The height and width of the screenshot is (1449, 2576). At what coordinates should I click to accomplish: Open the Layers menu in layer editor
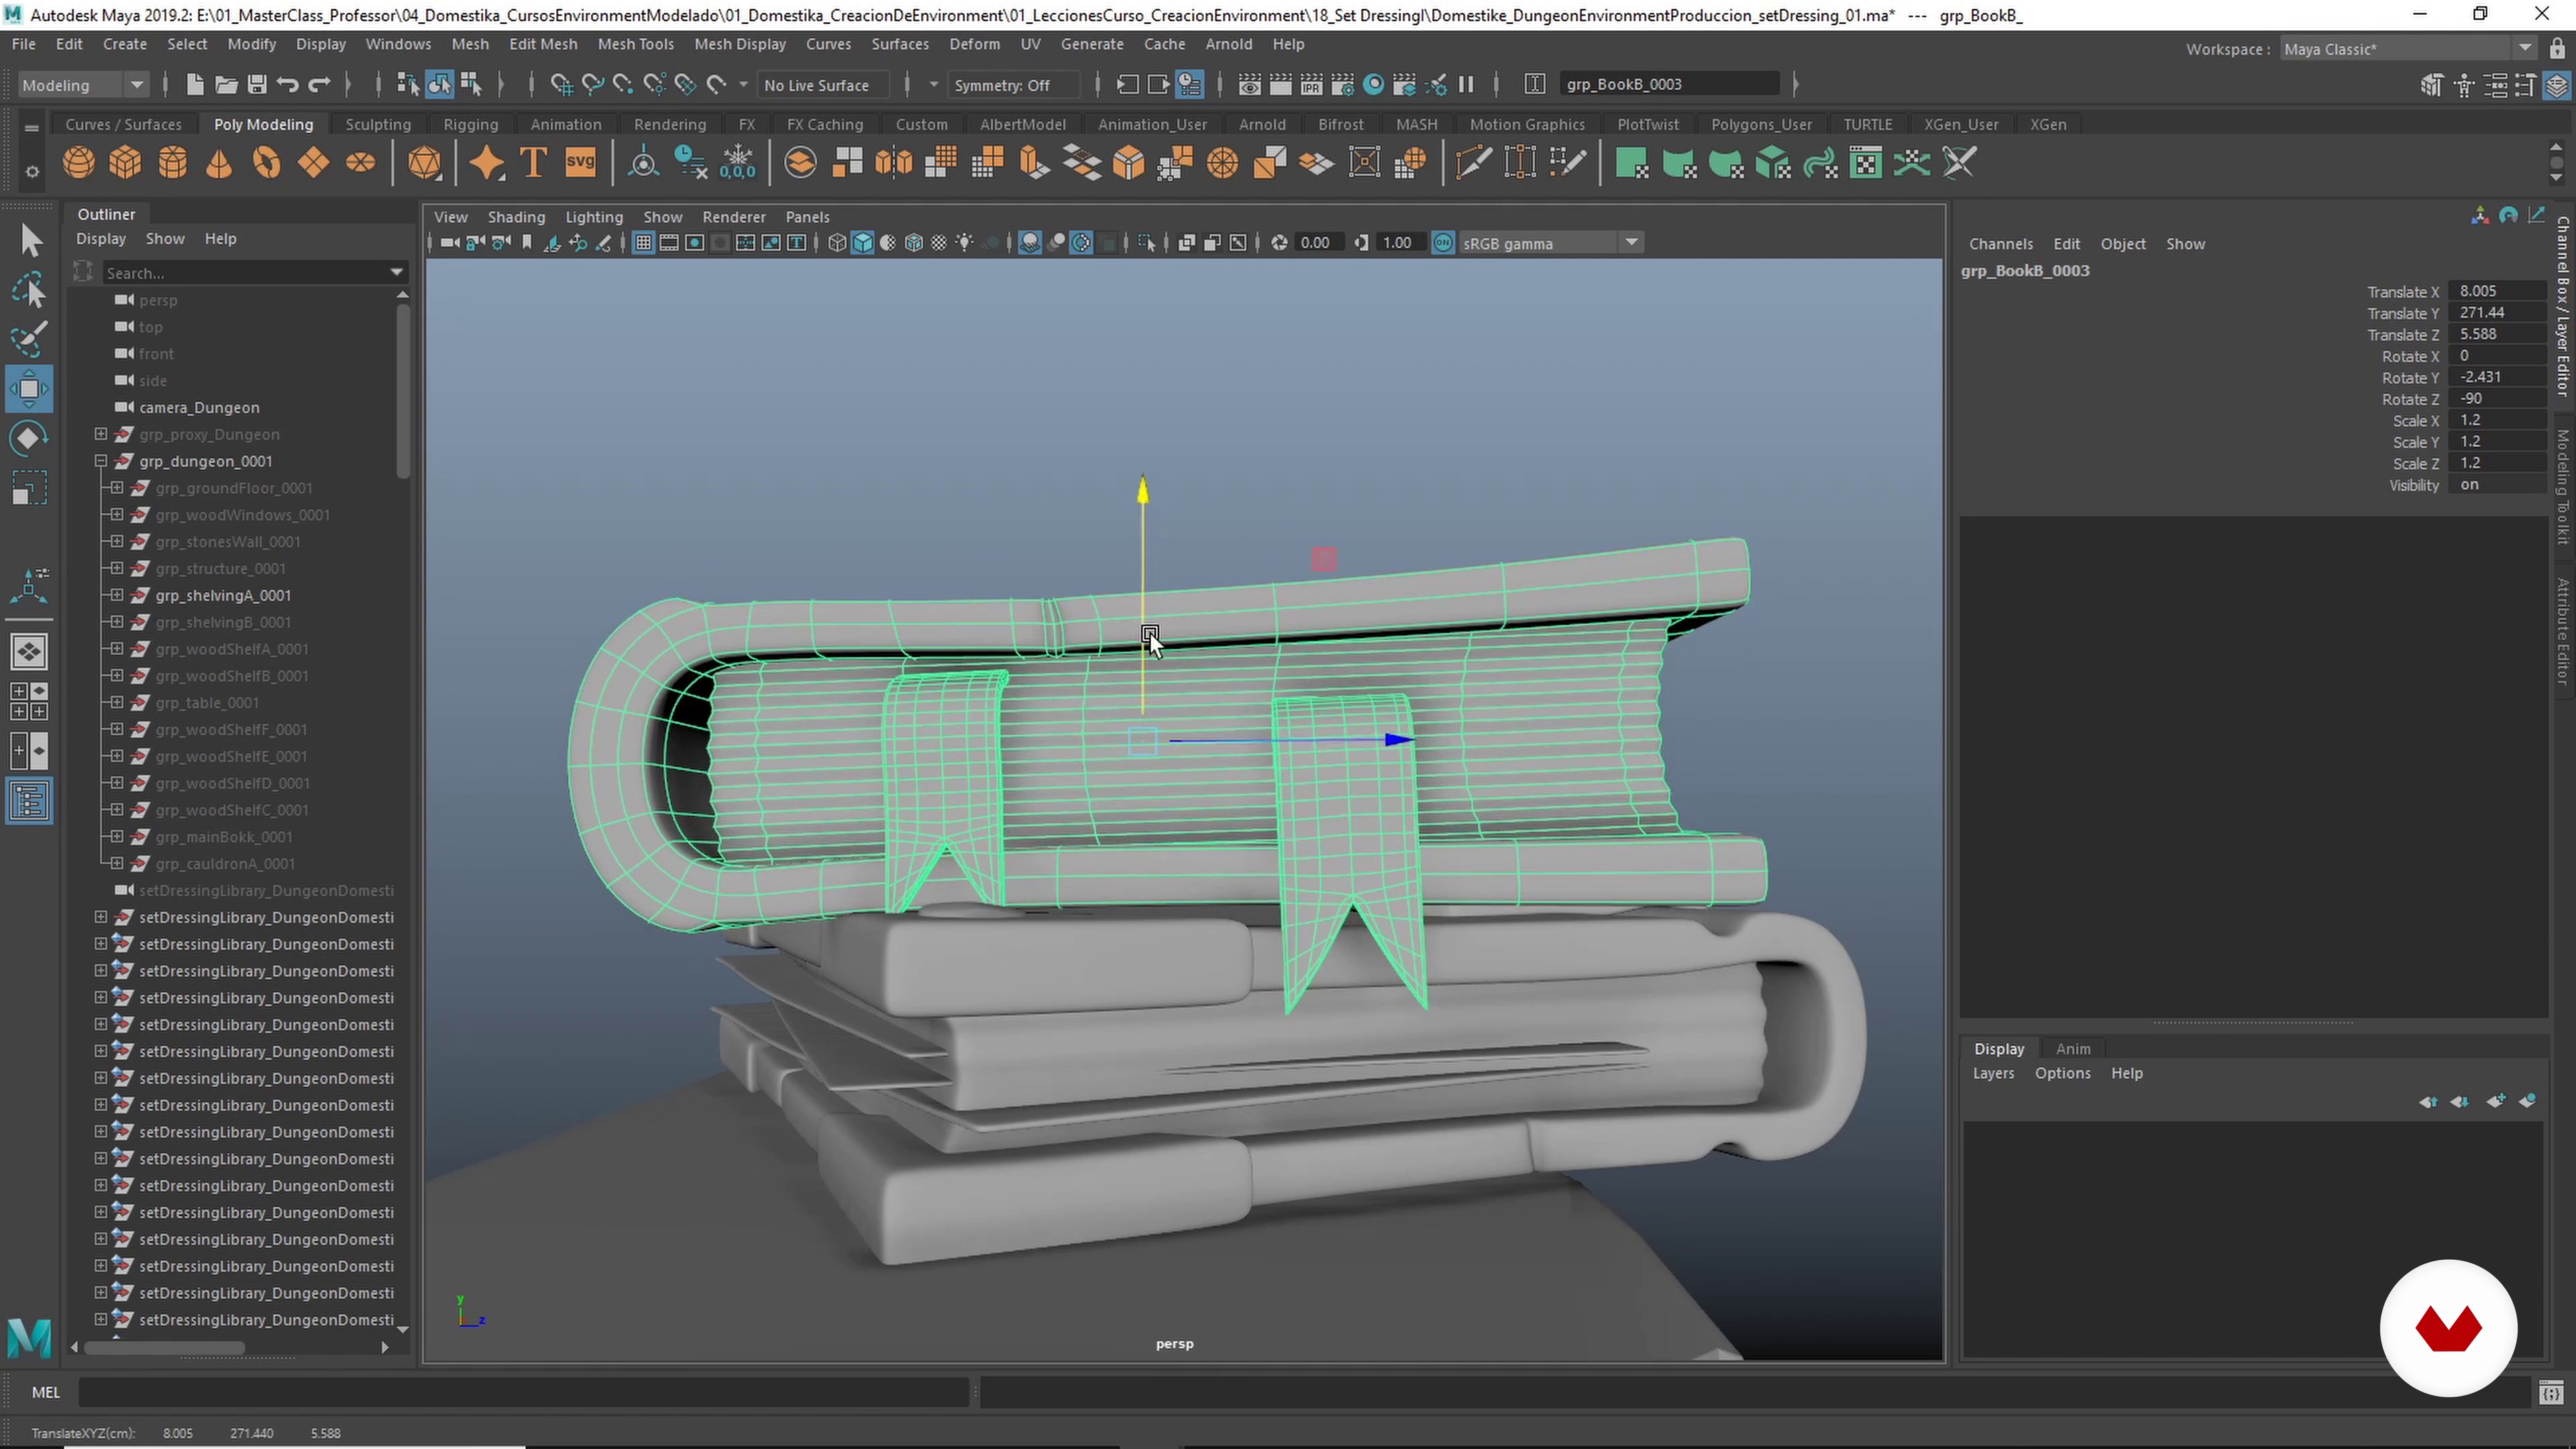point(1993,1073)
